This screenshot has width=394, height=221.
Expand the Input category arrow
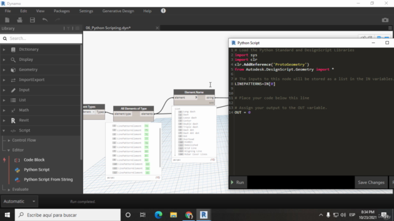click(4, 90)
